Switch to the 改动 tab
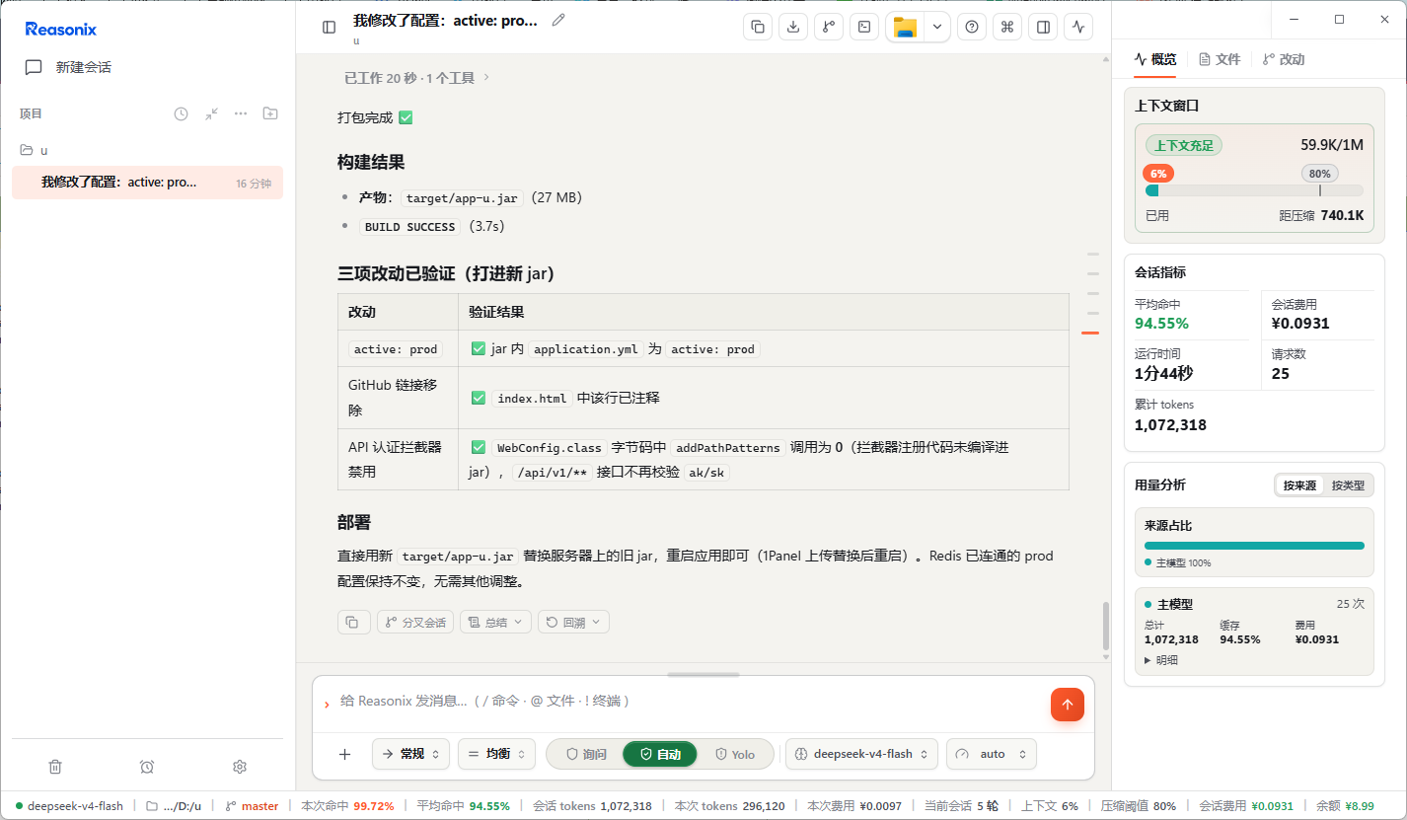This screenshot has width=1407, height=820. pos(1284,59)
